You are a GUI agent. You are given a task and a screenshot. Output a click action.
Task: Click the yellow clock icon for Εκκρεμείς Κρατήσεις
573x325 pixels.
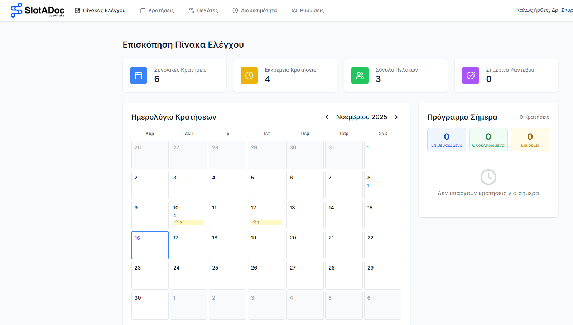click(x=249, y=76)
